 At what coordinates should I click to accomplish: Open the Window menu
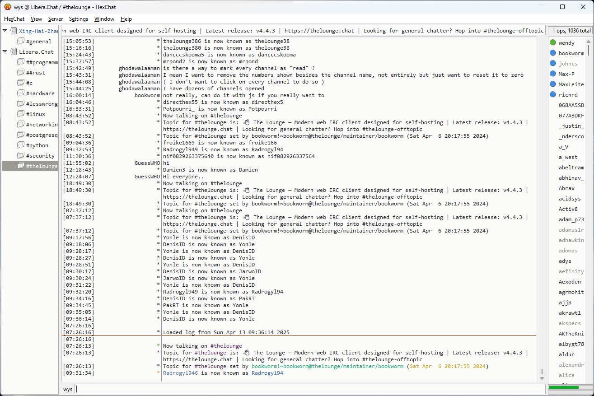tap(104, 19)
